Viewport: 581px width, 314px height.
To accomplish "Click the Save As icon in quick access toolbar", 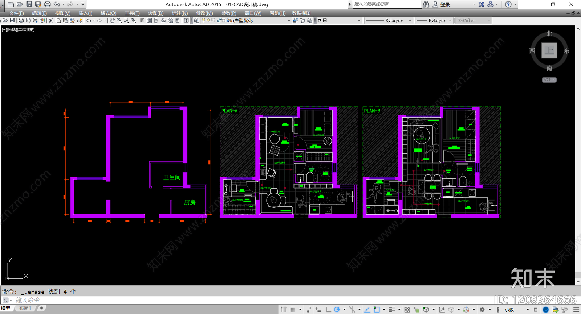I will (x=38, y=4).
